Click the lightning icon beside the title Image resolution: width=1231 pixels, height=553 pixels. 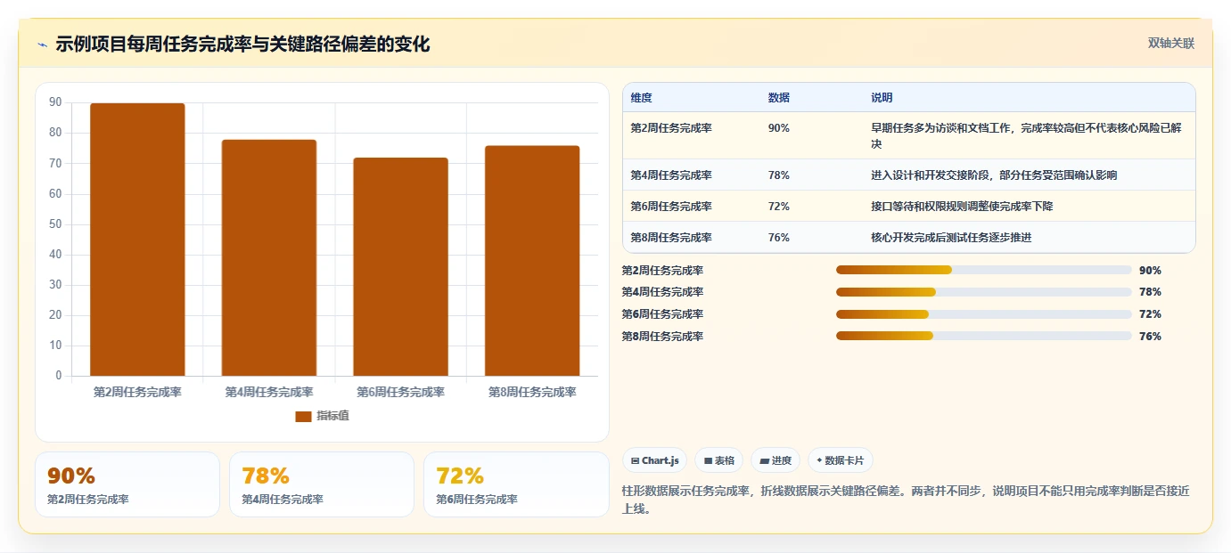click(42, 45)
